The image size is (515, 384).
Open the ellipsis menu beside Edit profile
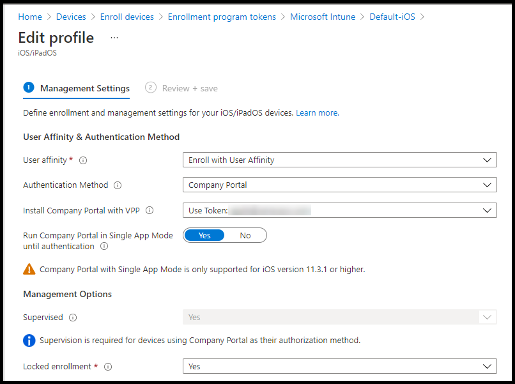[114, 38]
